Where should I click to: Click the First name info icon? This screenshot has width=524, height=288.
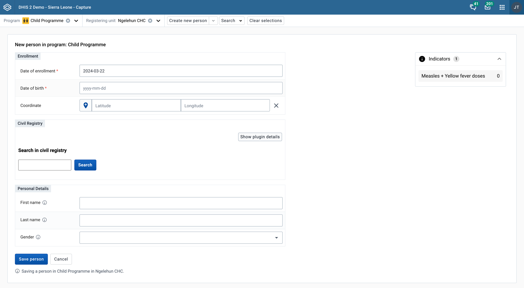pos(45,203)
